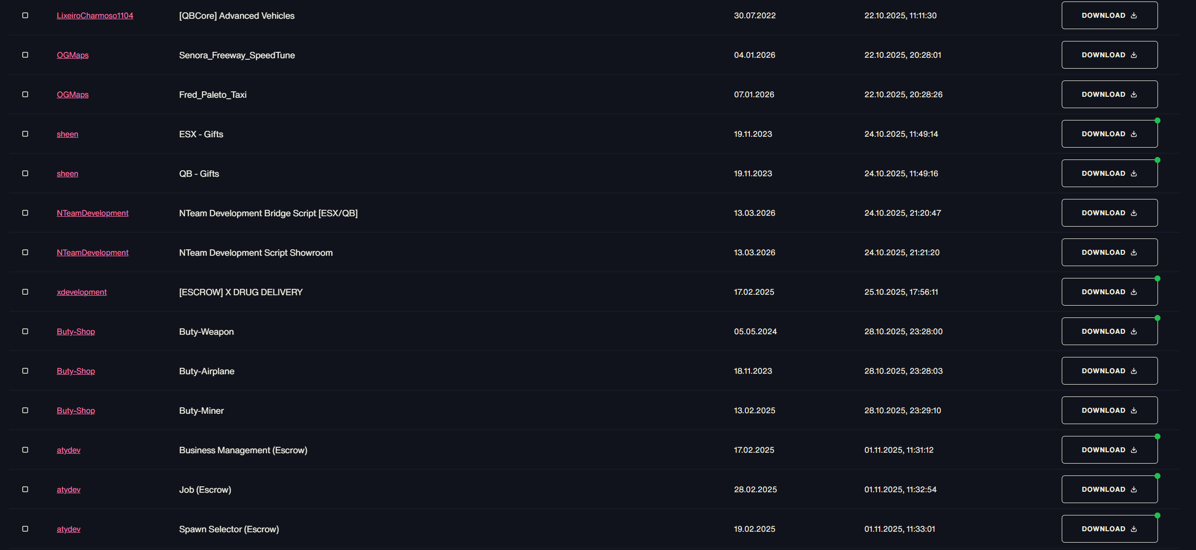The width and height of the screenshot is (1196, 550).
Task: Open NTeamDevelopment link for Script Showroom
Action: [x=92, y=252]
